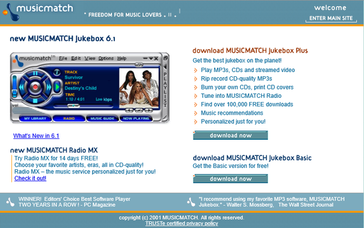The image size is (364, 228).
Task: Click ENTER MAIN SITE link
Action: click(331, 18)
